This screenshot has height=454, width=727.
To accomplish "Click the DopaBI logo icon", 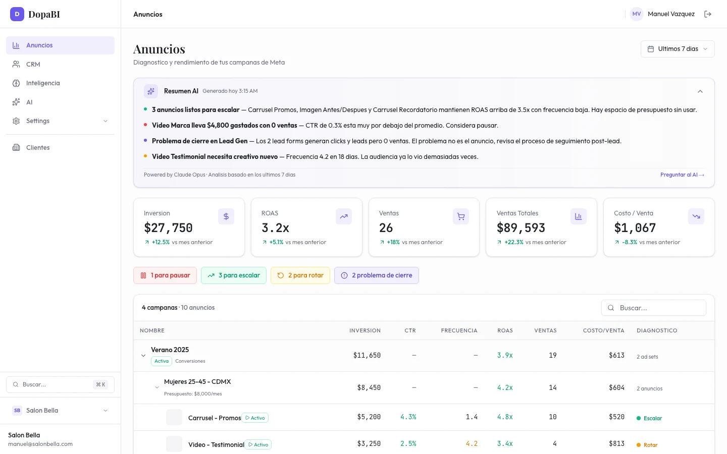I will (17, 14).
